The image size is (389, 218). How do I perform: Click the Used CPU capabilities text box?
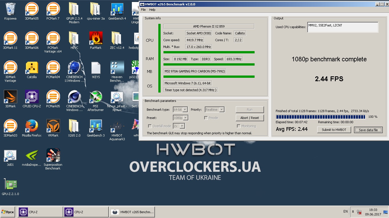(x=343, y=27)
